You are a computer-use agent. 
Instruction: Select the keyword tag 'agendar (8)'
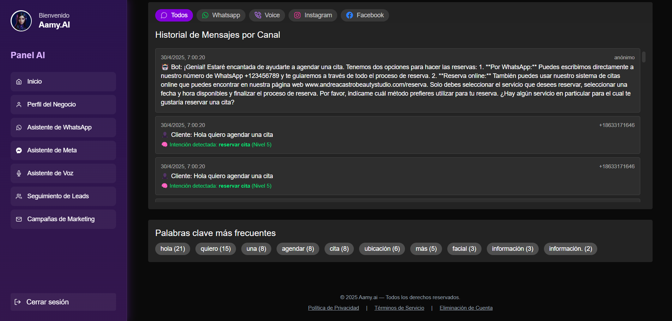click(298, 249)
